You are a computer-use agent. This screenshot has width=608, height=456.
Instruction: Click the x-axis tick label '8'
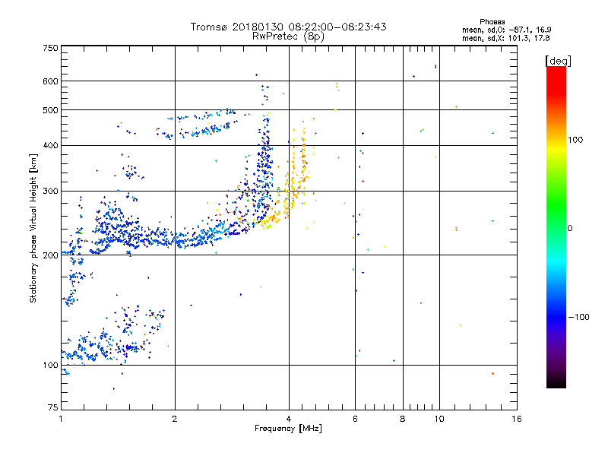pos(403,419)
